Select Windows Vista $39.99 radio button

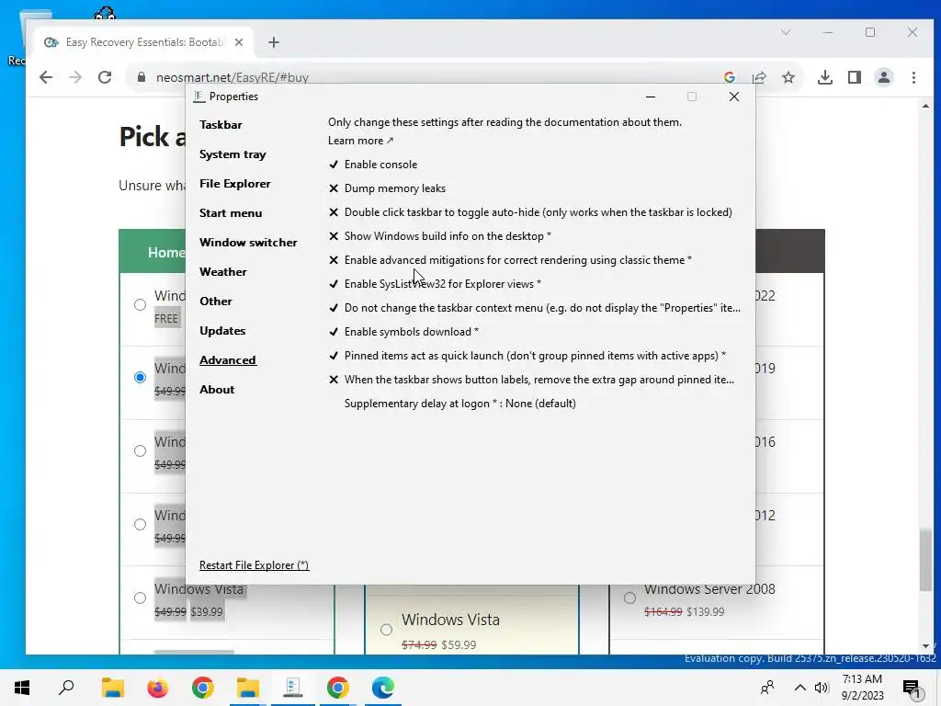click(140, 598)
